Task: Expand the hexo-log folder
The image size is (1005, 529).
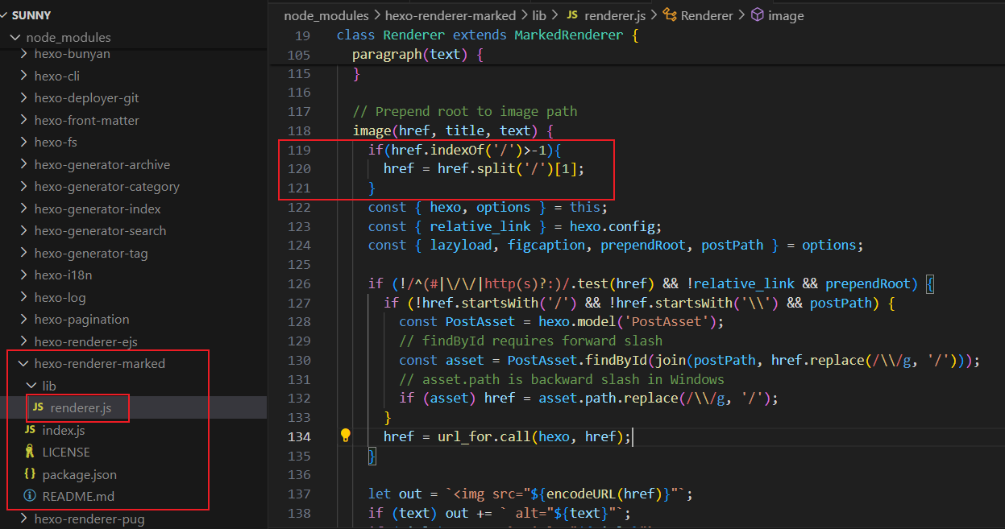Action: click(23, 297)
